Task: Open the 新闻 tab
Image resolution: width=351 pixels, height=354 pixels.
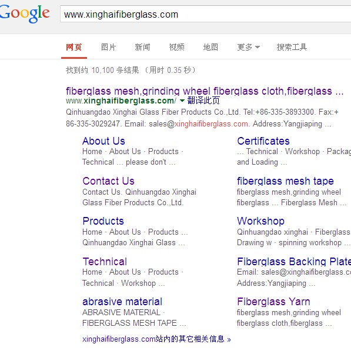Action: [142, 47]
